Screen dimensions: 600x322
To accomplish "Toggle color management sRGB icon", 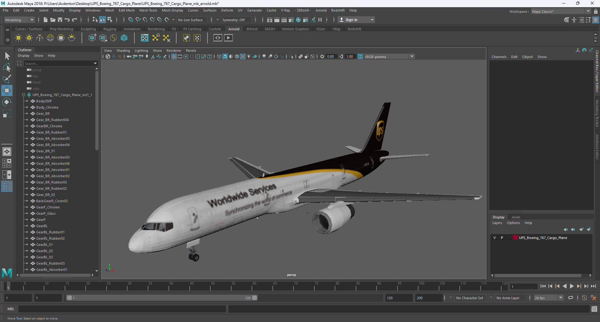I will [360, 56].
